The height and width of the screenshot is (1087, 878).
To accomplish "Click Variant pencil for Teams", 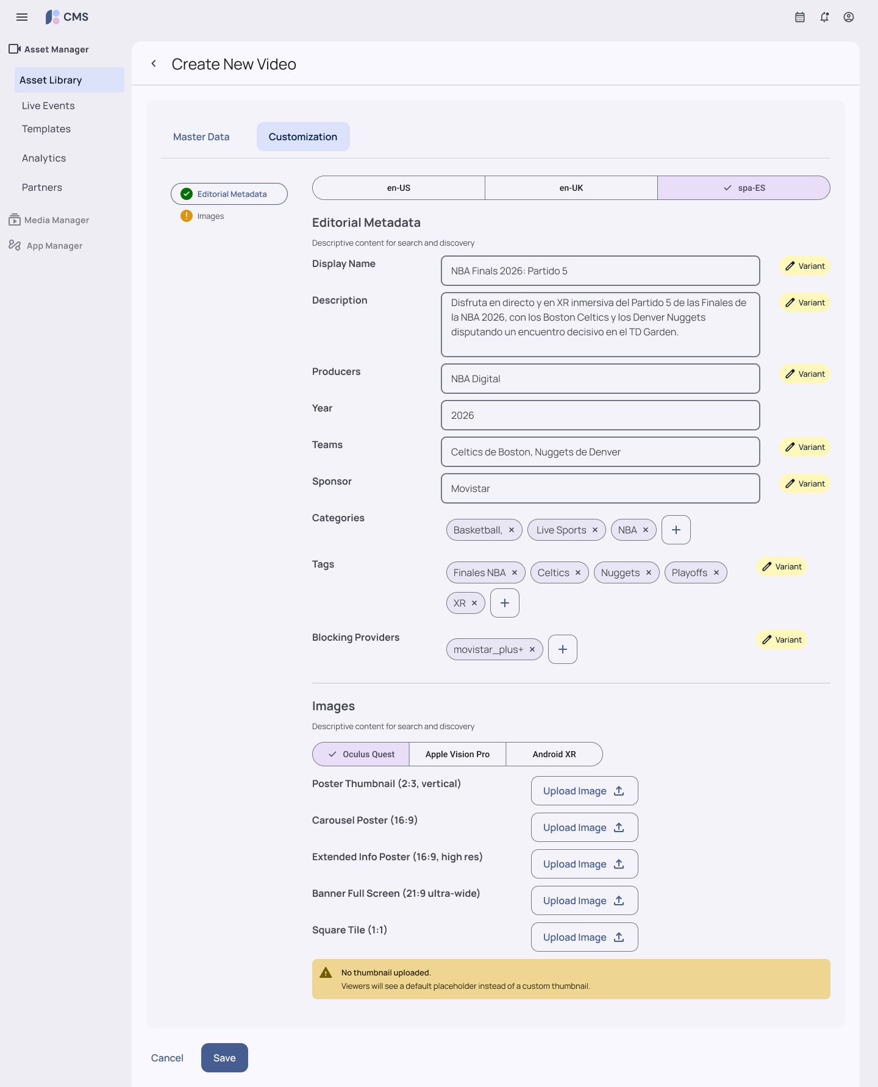I will coord(805,447).
